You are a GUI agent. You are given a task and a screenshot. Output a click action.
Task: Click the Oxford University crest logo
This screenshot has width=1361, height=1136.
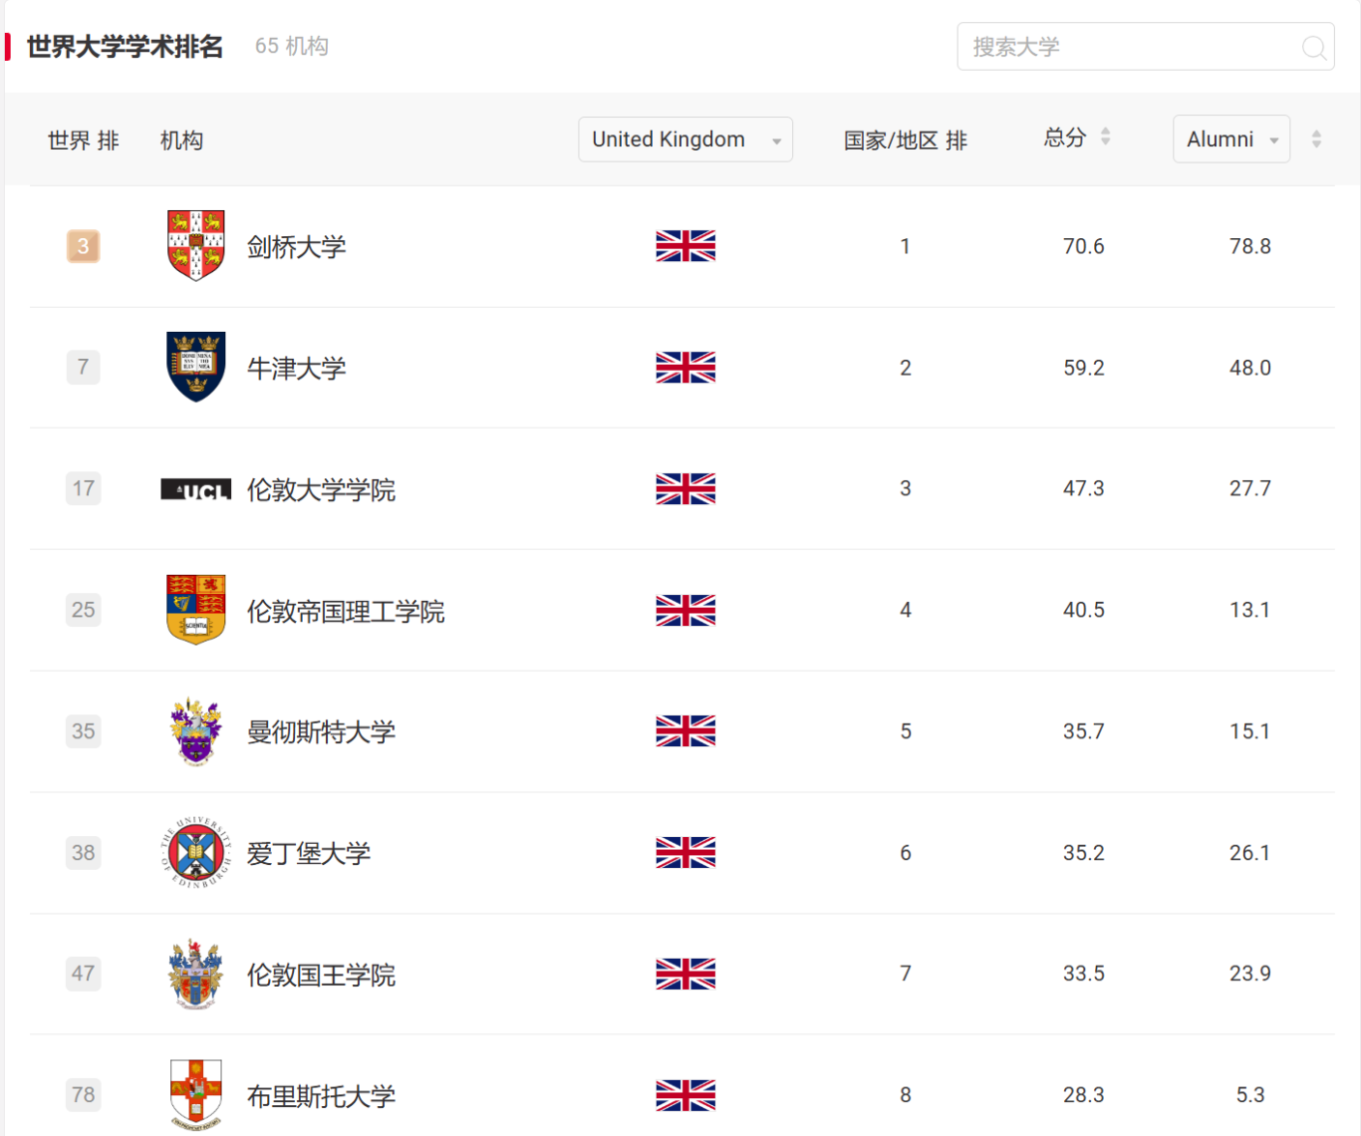tap(196, 367)
